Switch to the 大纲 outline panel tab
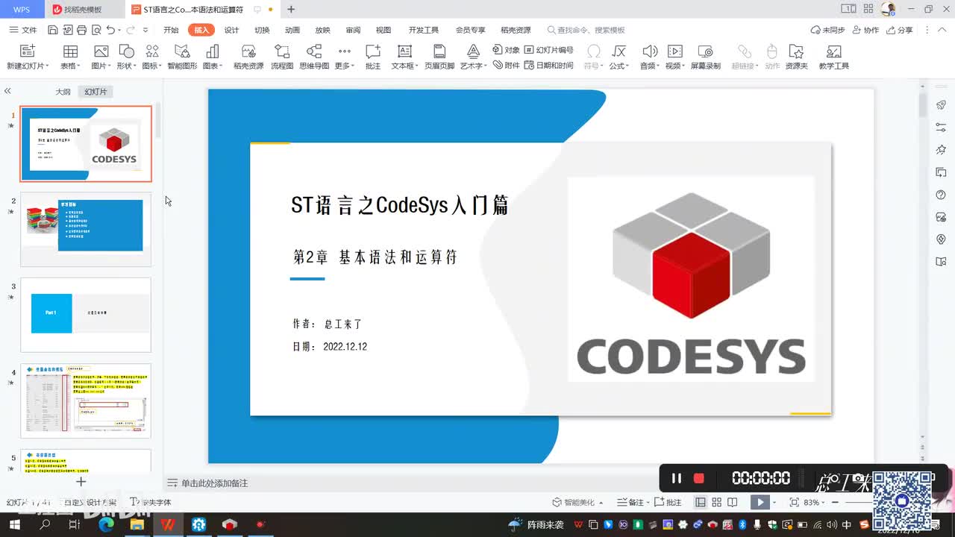955x537 pixels. pyautogui.click(x=63, y=92)
